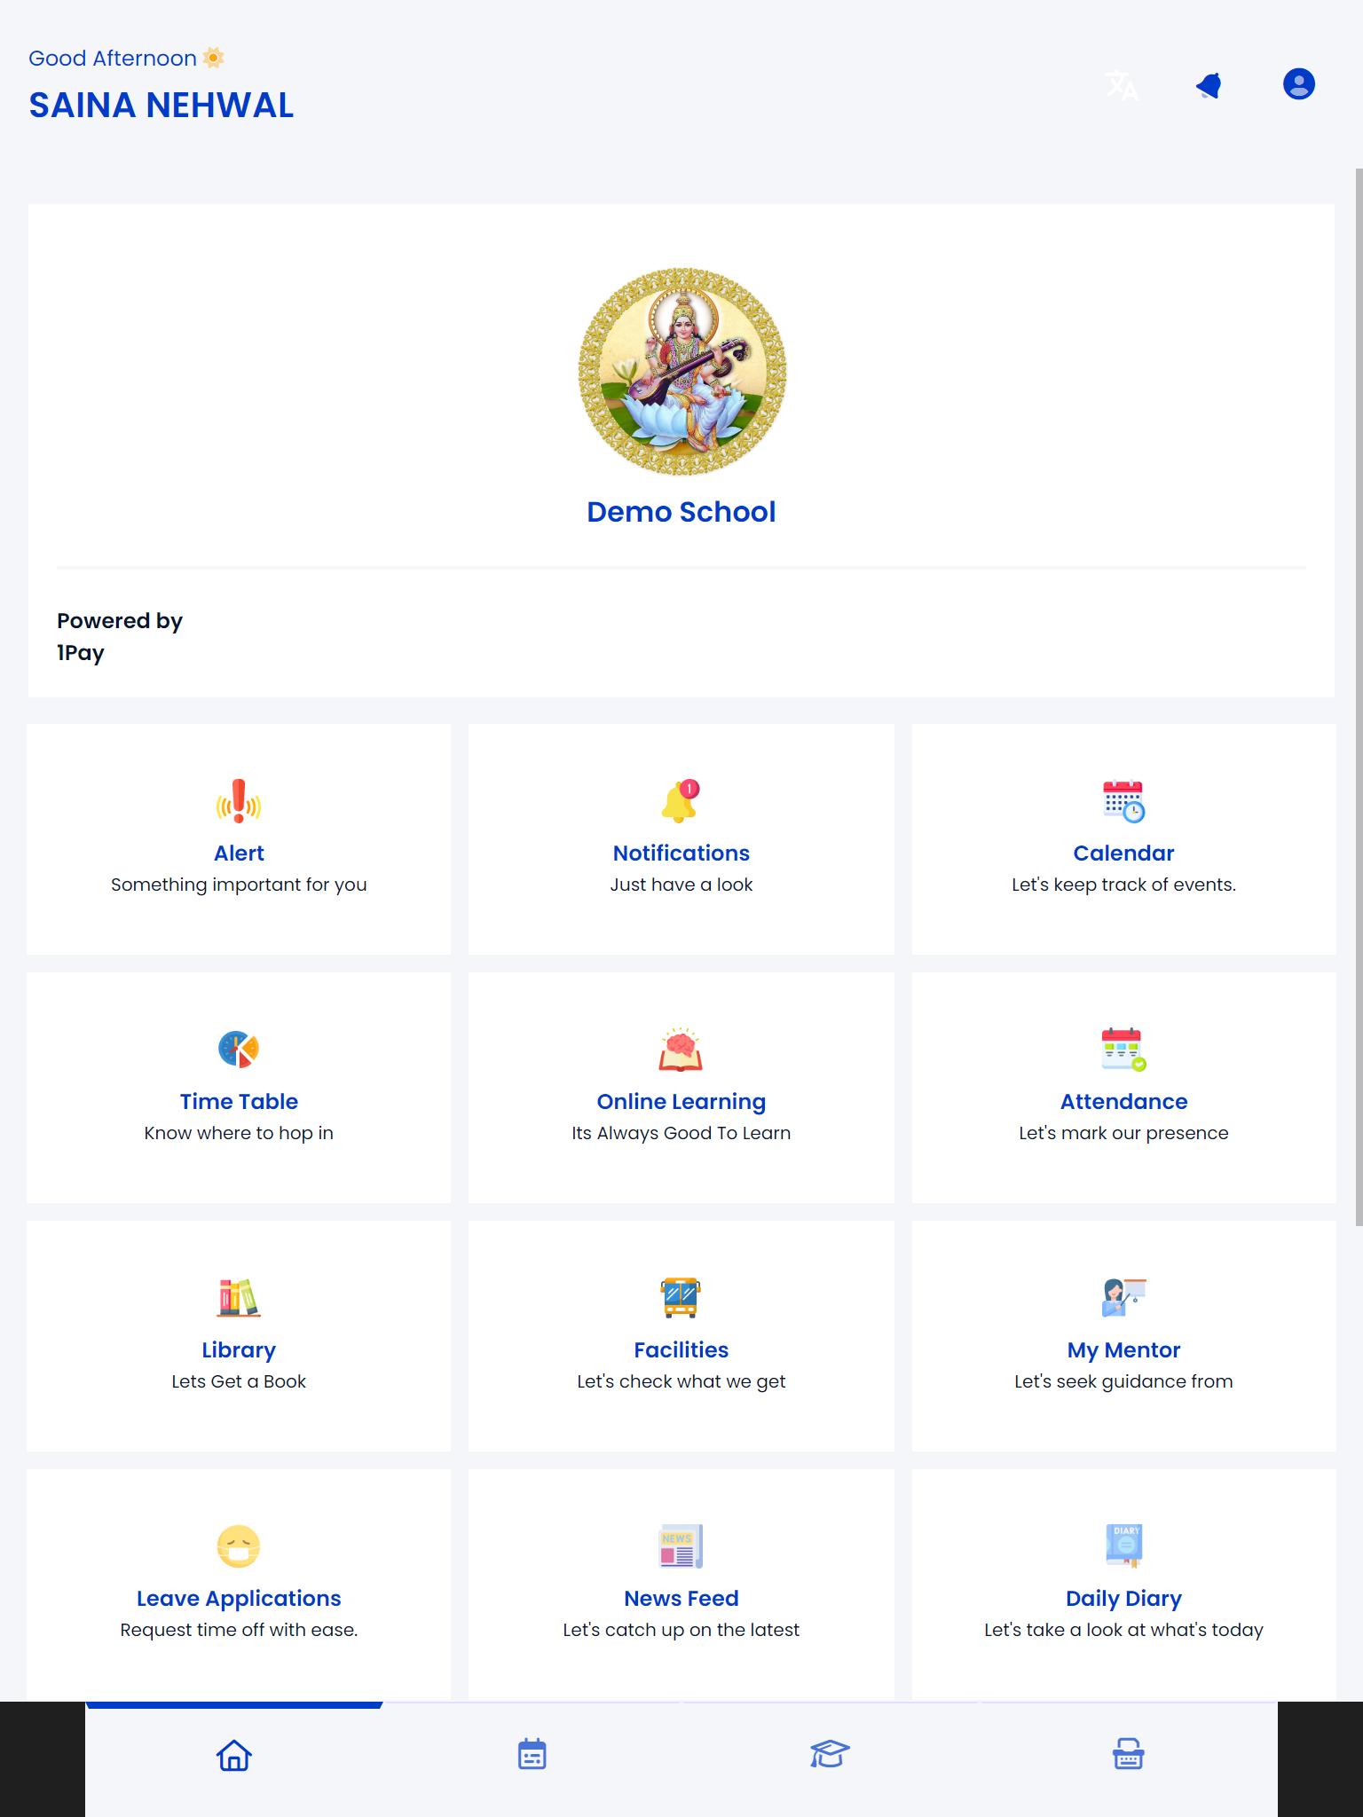Open the Library books tile
Screen dimensions: 1363x1817
pos(239,1336)
